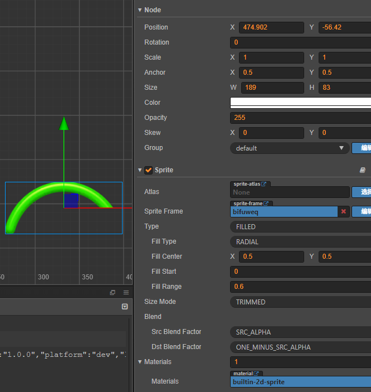
Task: Click the Fill Center Y input field
Action: pyautogui.click(x=345, y=257)
